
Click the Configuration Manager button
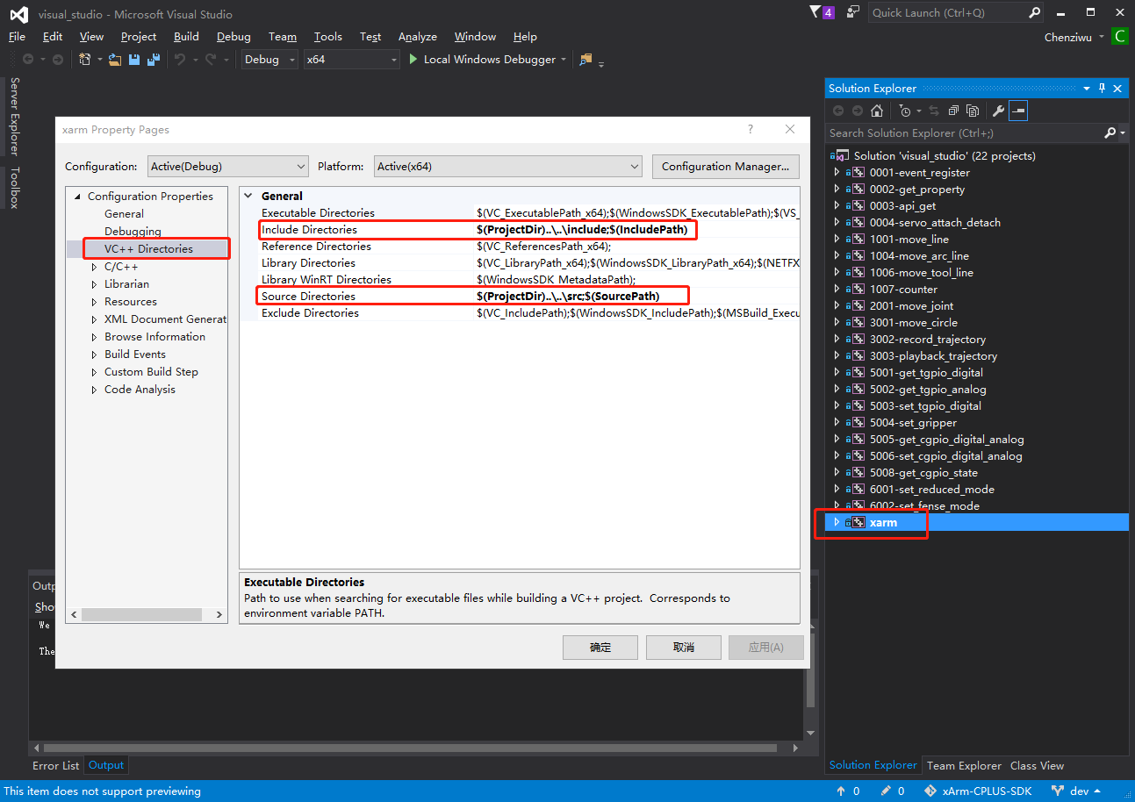(x=725, y=166)
